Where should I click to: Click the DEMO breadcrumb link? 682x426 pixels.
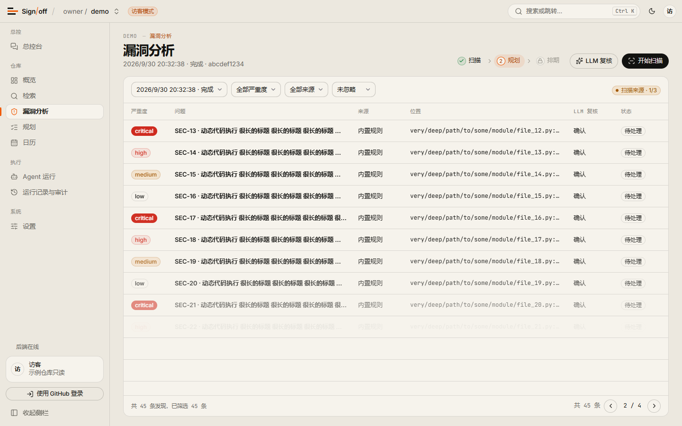pos(130,36)
